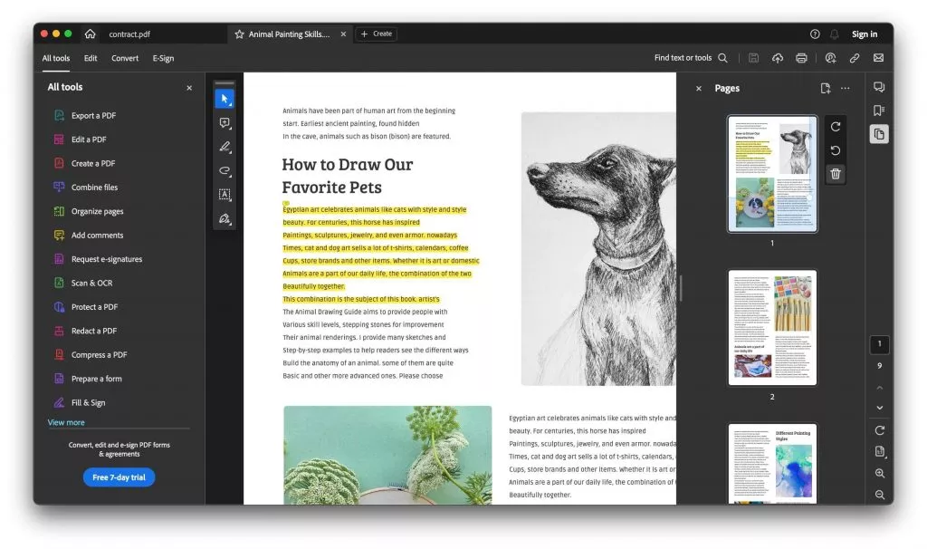Open the Create dropdown next to tabs
The height and width of the screenshot is (549, 927).
[x=376, y=34]
